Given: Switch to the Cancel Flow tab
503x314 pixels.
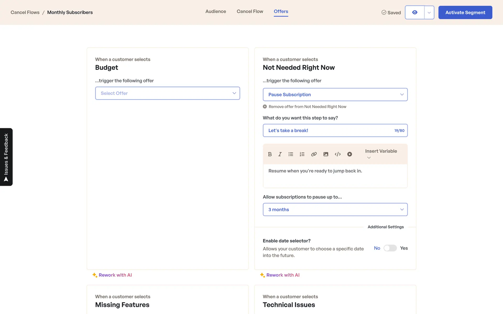Looking at the screenshot, I should [x=250, y=12].
